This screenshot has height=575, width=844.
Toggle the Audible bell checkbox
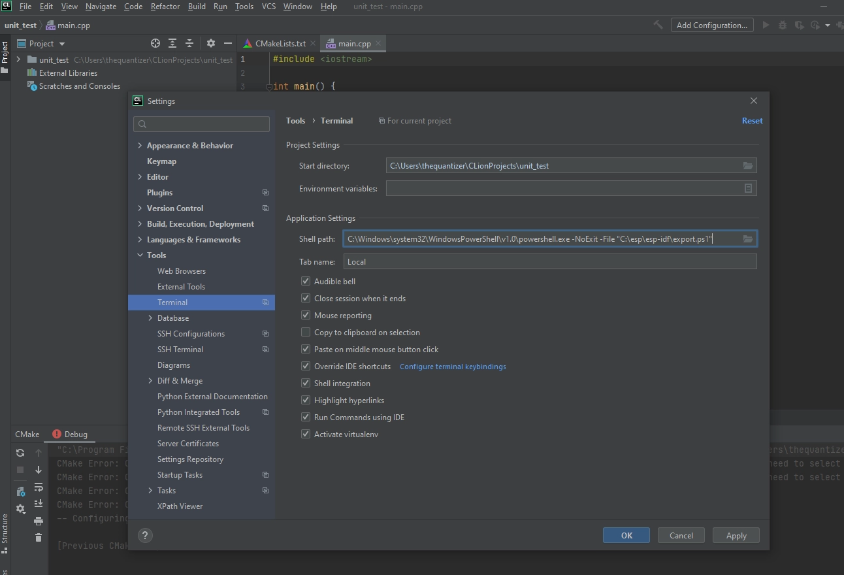pos(306,281)
